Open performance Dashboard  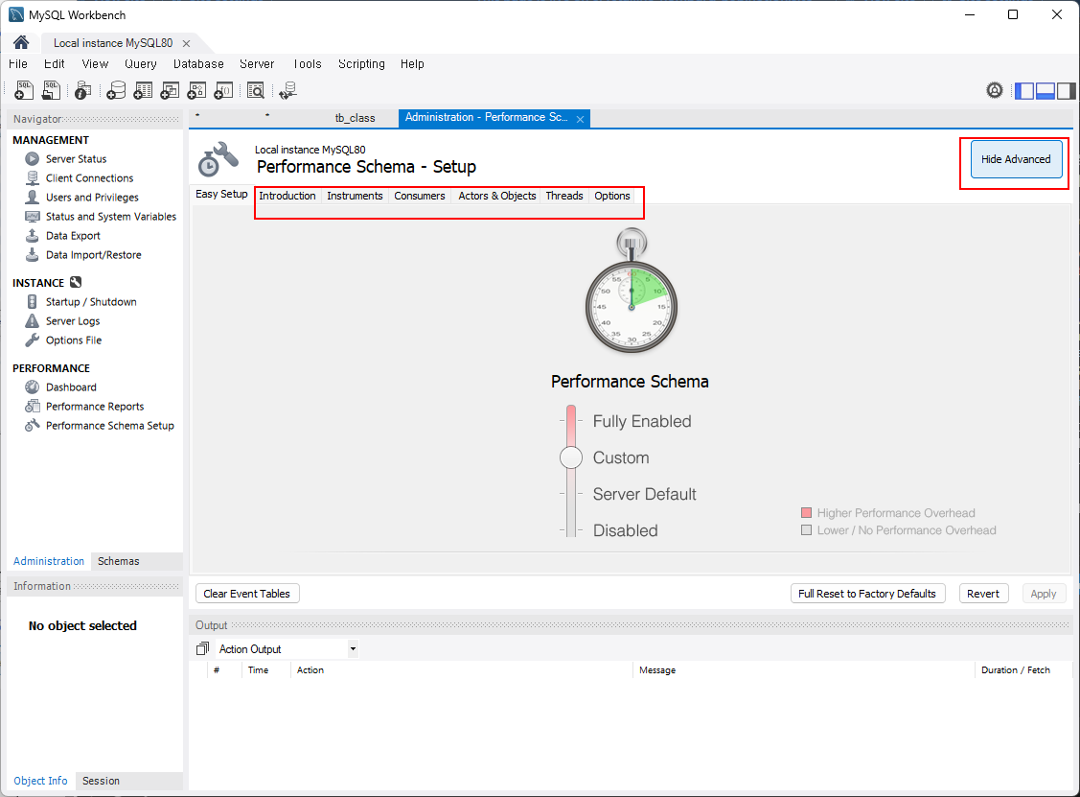tap(71, 387)
